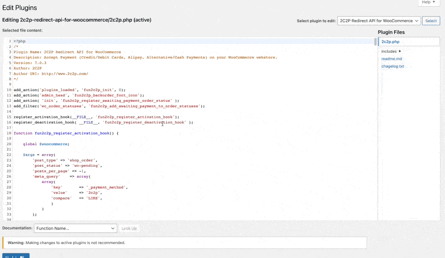Click the code editor scrollbar thumb

(375, 42)
